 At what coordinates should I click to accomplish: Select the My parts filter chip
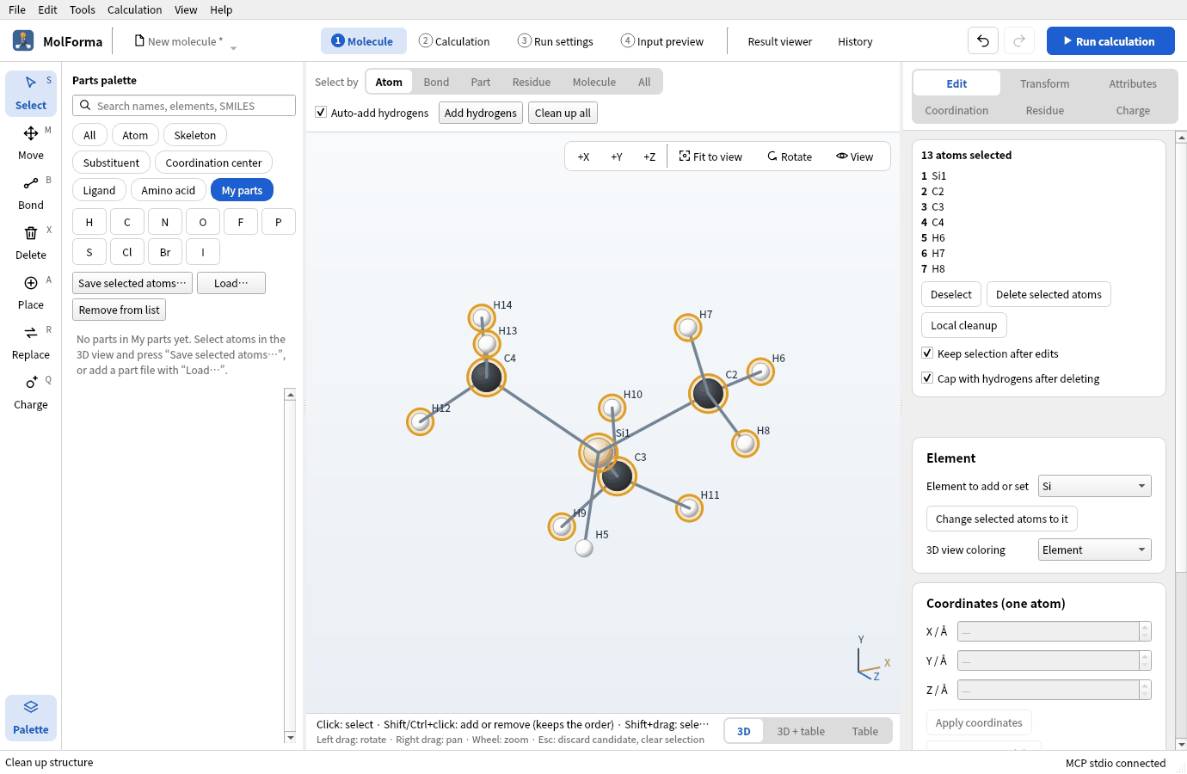pos(242,190)
